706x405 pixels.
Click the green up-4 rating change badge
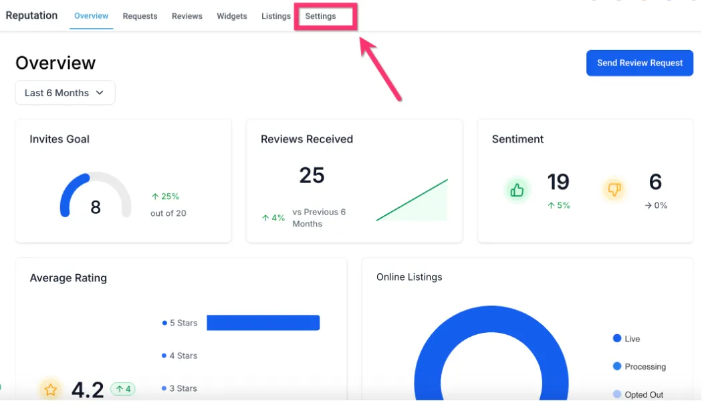[x=123, y=389]
